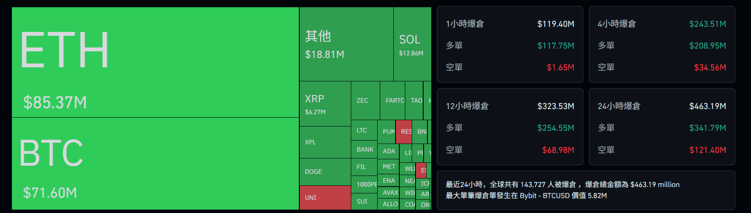Select the BTC $71.60M heatmap block
The image size is (751, 213).
pyautogui.click(x=155, y=164)
